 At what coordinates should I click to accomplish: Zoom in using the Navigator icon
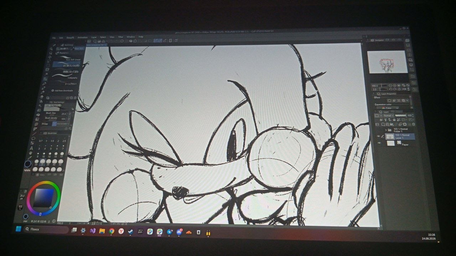(x=395, y=86)
